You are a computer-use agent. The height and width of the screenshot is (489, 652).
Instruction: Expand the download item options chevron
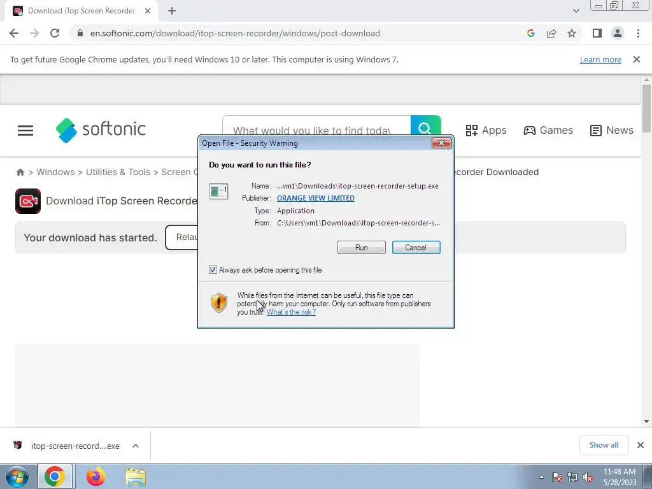(136, 446)
